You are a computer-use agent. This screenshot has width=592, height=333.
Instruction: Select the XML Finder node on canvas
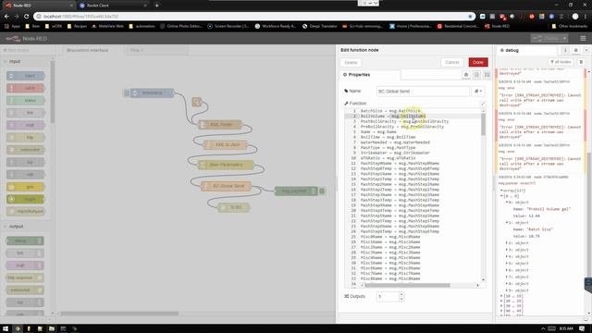pyautogui.click(x=220, y=125)
